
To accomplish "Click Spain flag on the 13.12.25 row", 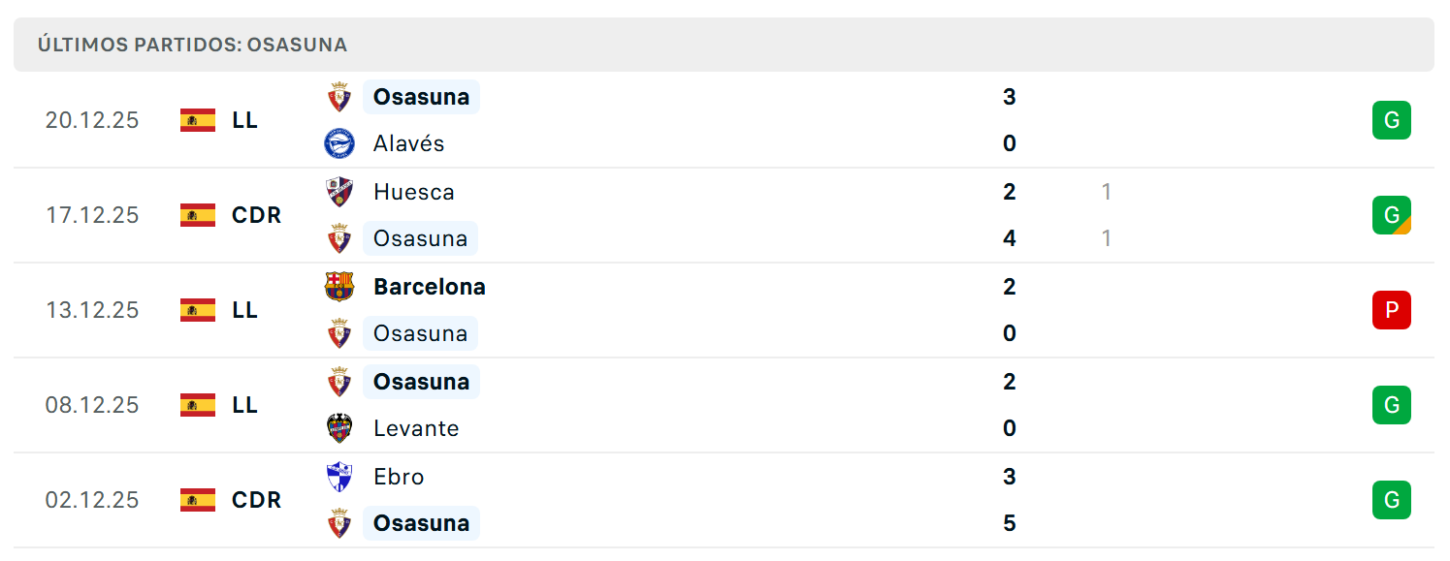I will coord(198,310).
